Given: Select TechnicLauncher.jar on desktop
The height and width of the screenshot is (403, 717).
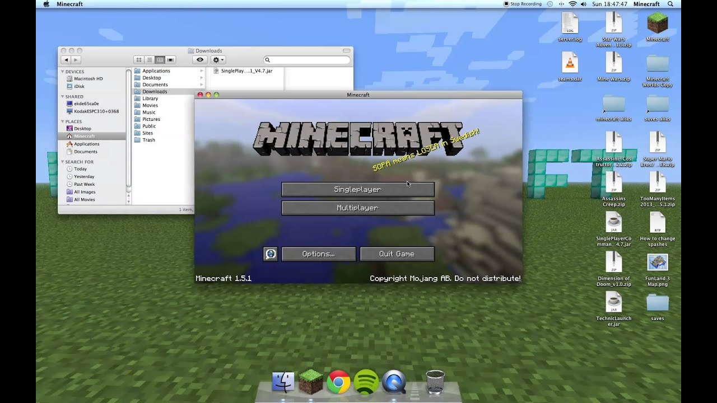Looking at the screenshot, I should 614,310.
